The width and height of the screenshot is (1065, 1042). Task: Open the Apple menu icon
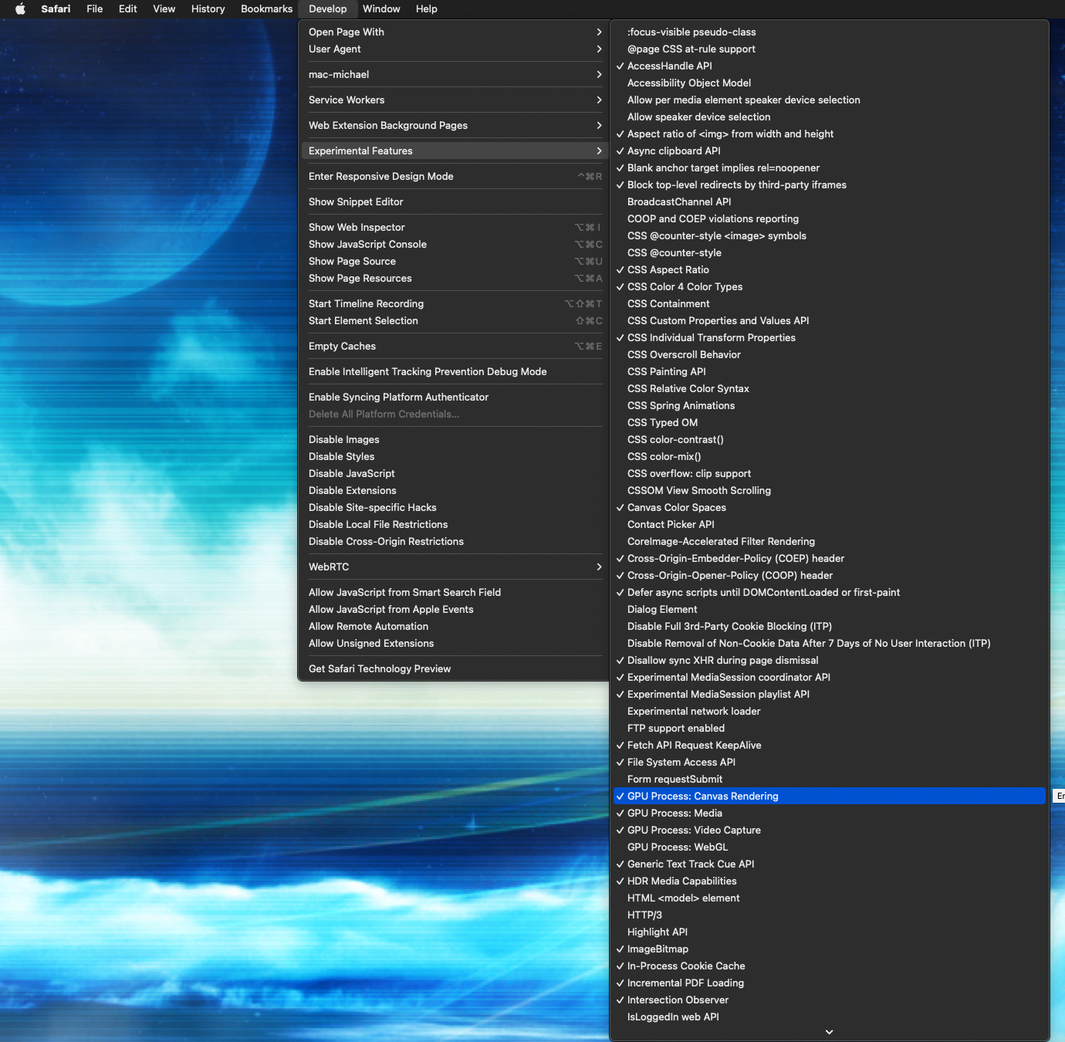coord(20,8)
